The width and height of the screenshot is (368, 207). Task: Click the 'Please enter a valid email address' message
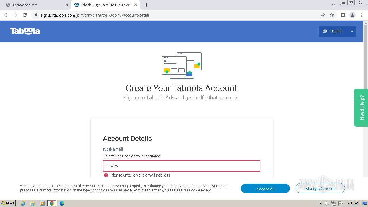[140, 175]
